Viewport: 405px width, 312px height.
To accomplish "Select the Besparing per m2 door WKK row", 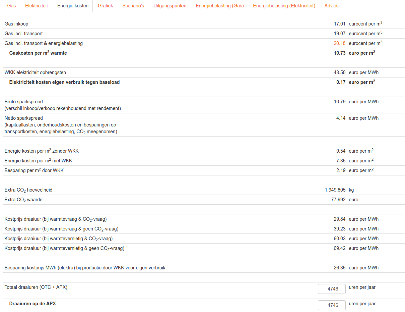I will pyautogui.click(x=34, y=170).
